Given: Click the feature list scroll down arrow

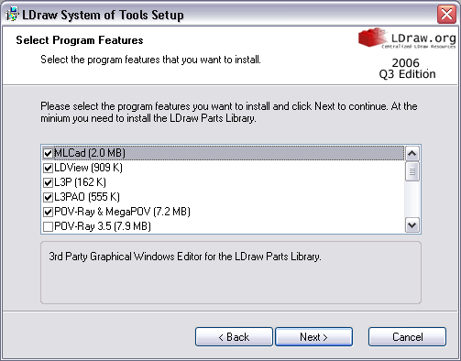Looking at the screenshot, I should pyautogui.click(x=412, y=225).
